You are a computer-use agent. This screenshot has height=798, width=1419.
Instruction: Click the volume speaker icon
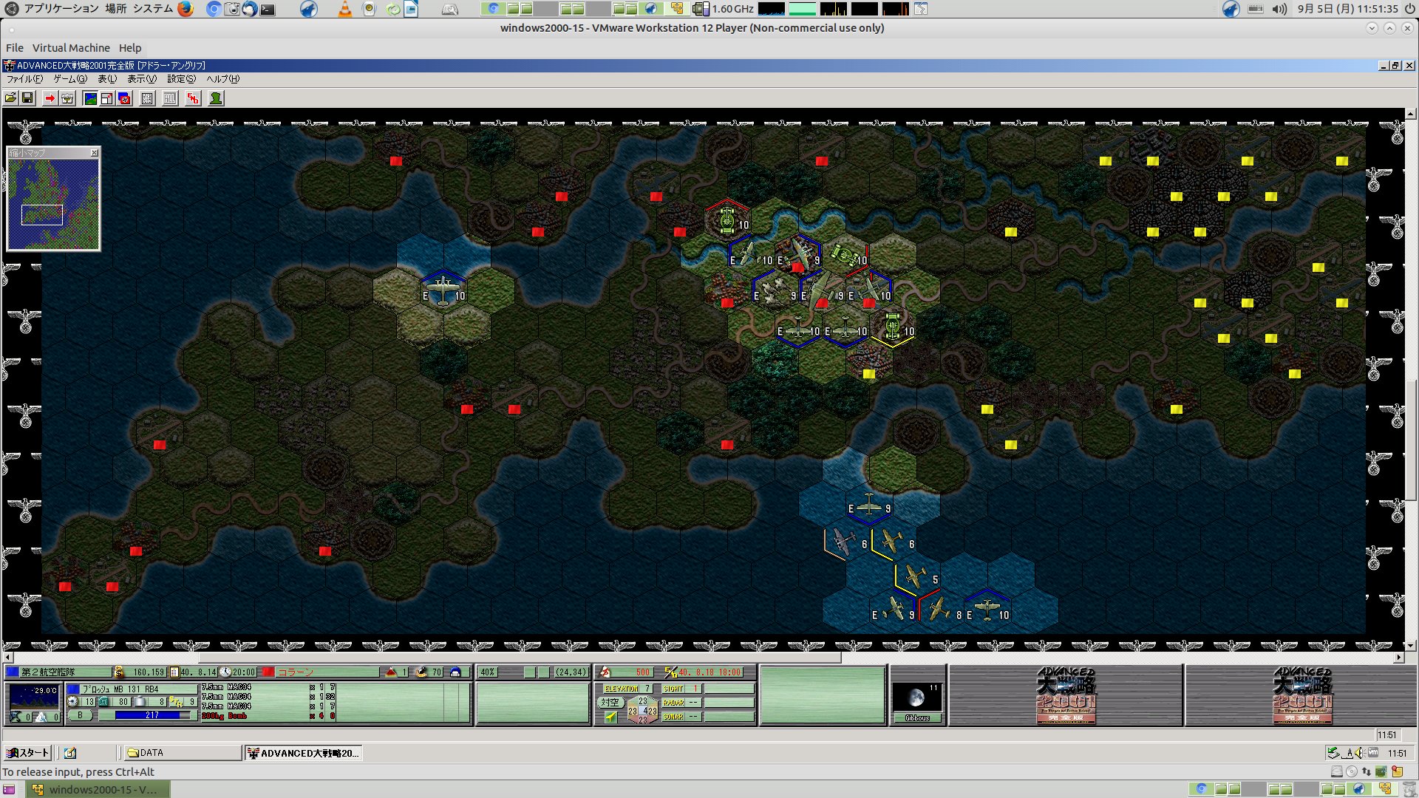point(1279,9)
